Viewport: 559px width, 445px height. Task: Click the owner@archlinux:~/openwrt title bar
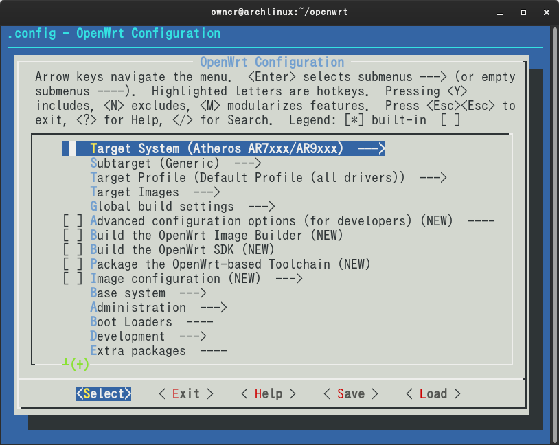[x=279, y=12]
